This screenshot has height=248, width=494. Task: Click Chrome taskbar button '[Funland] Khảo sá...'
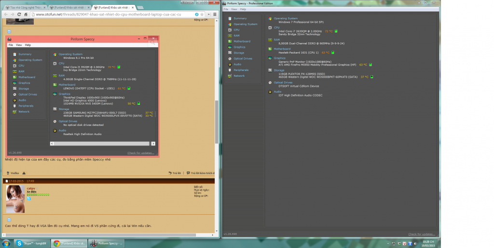point(69,243)
